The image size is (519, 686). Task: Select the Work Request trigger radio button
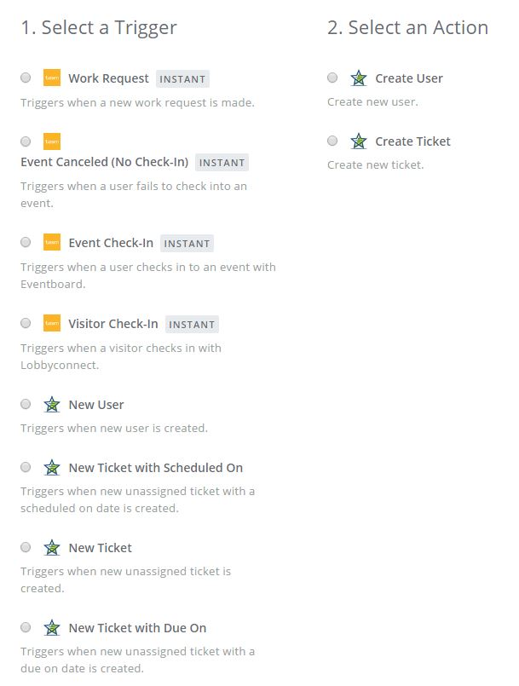(26, 78)
